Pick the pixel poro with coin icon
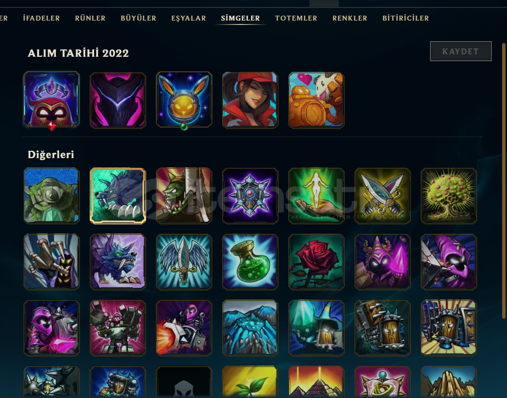This screenshot has width=507, height=398. tap(316, 100)
